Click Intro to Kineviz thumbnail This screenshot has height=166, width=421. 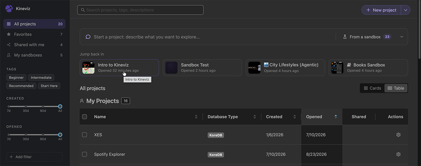[x=88, y=68]
